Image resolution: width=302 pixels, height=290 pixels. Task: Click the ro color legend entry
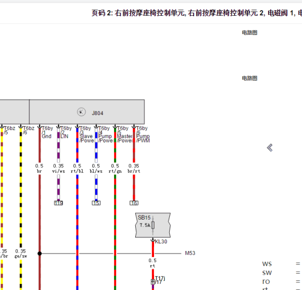(x=266, y=281)
